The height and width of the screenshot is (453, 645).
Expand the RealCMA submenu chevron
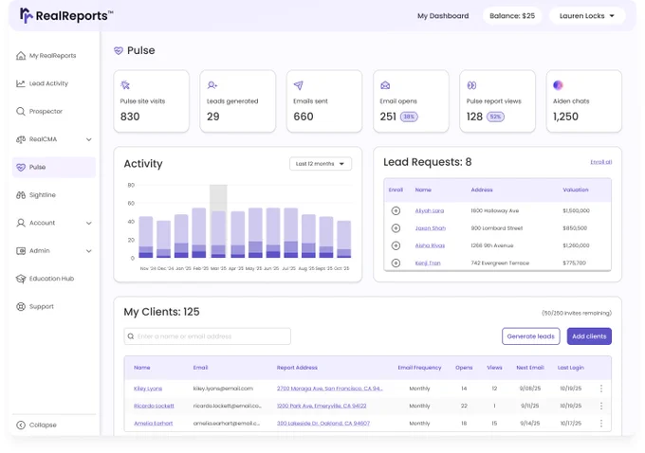point(89,139)
